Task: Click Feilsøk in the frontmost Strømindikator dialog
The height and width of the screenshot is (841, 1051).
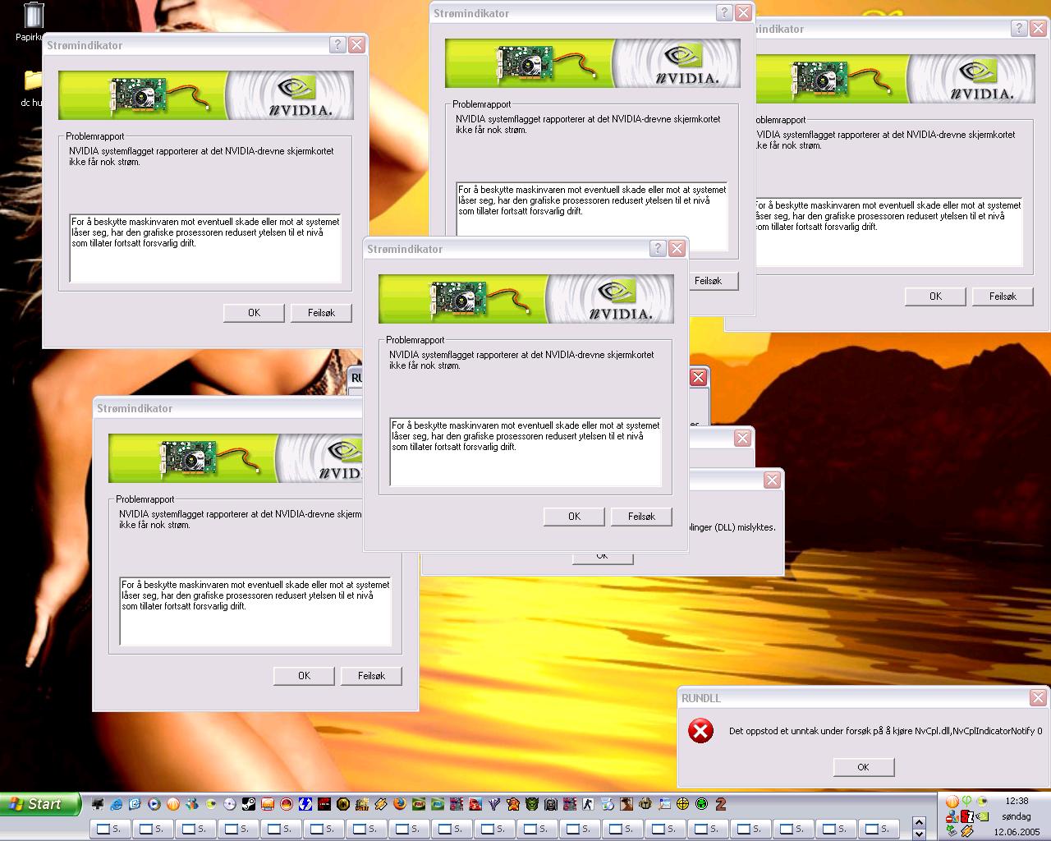Action: (x=641, y=517)
